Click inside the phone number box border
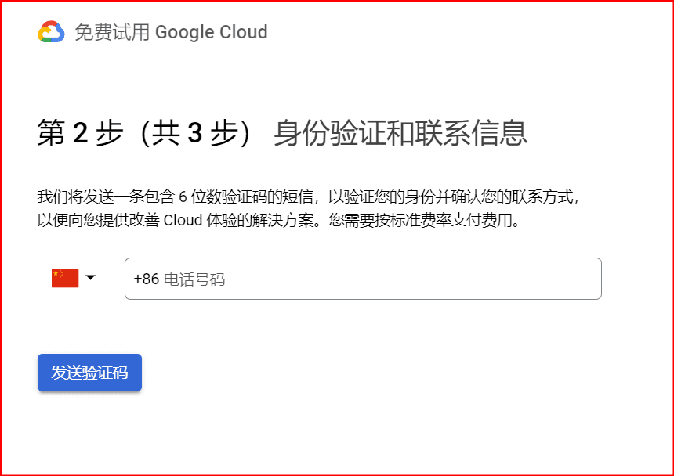The width and height of the screenshot is (674, 476). (x=363, y=279)
